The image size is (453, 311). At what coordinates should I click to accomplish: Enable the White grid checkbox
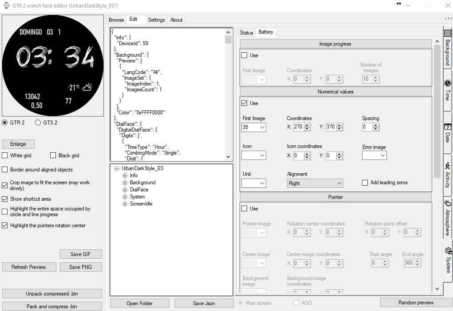pos(5,155)
